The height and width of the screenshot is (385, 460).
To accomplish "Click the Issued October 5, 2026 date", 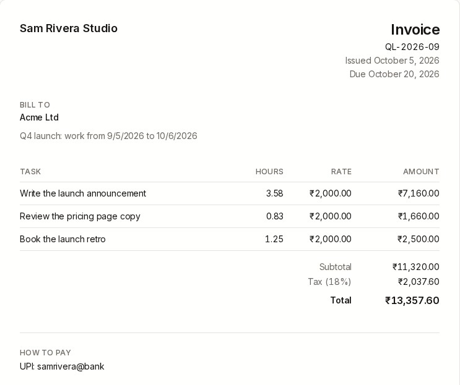I will [392, 61].
